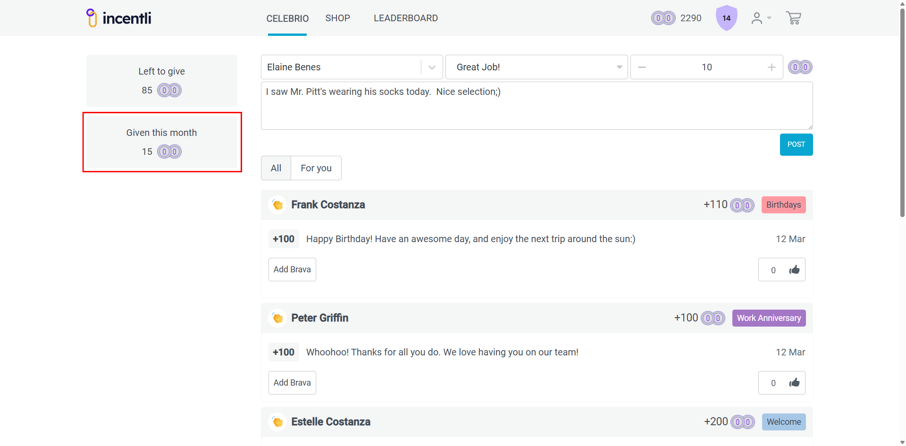This screenshot has width=906, height=446.
Task: Click the coin icon in Left to give
Action: 169,90
